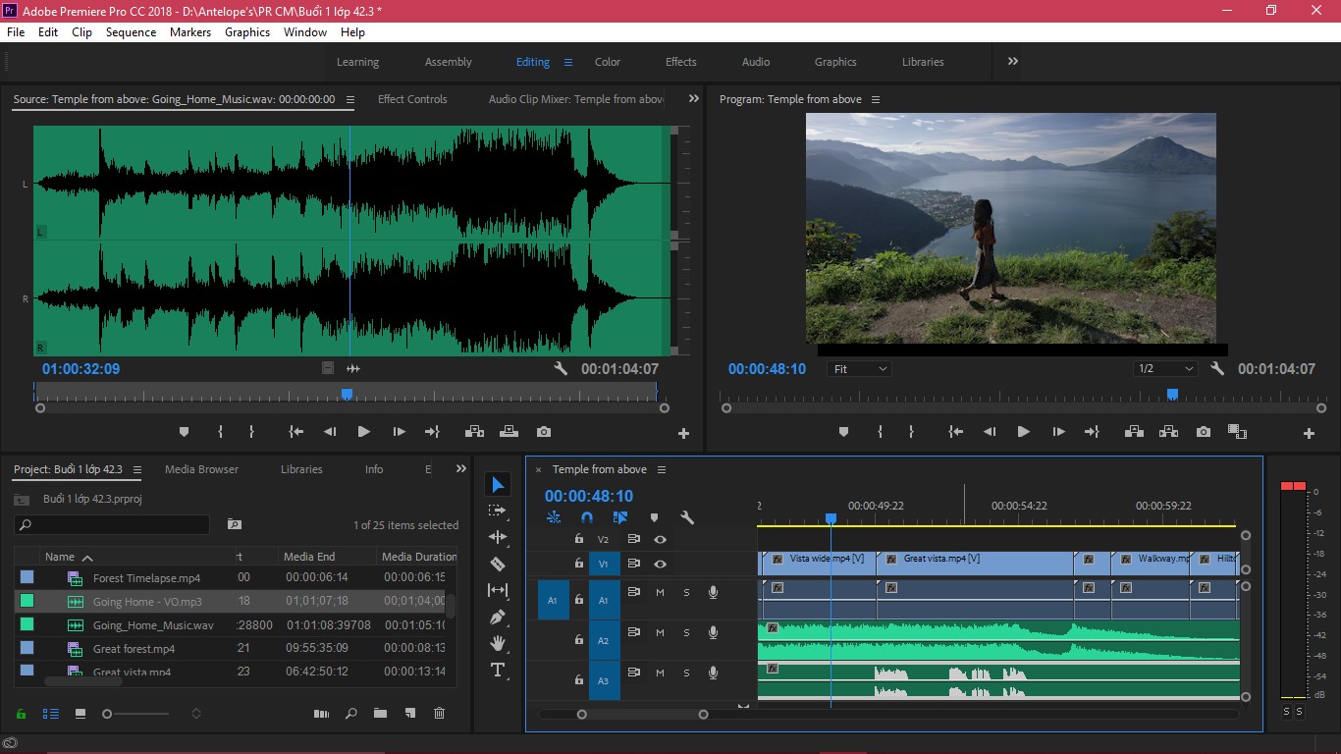Toggle V2 track output eye
Image resolution: width=1341 pixels, height=754 pixels.
point(661,539)
